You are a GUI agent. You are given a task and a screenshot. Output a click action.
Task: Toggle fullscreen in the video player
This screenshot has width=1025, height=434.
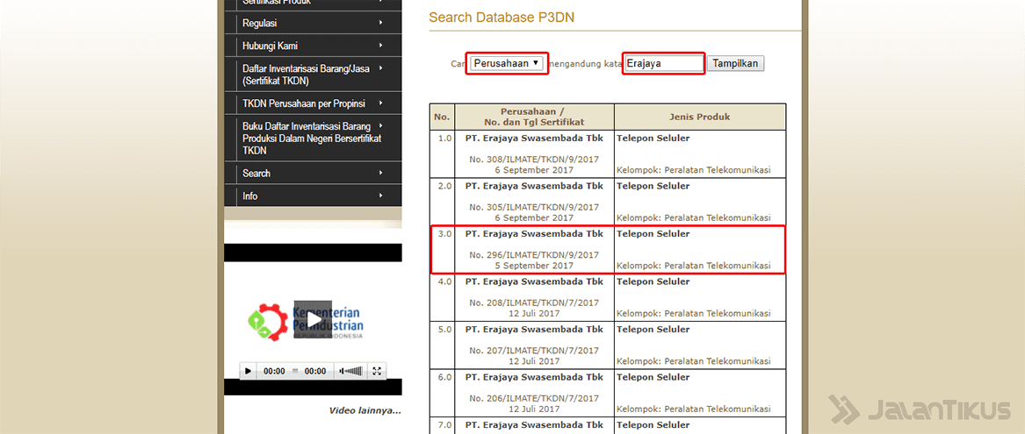click(x=377, y=372)
